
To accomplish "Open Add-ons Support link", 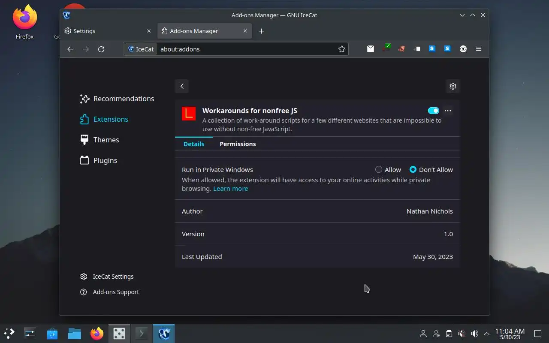I will tap(109, 292).
